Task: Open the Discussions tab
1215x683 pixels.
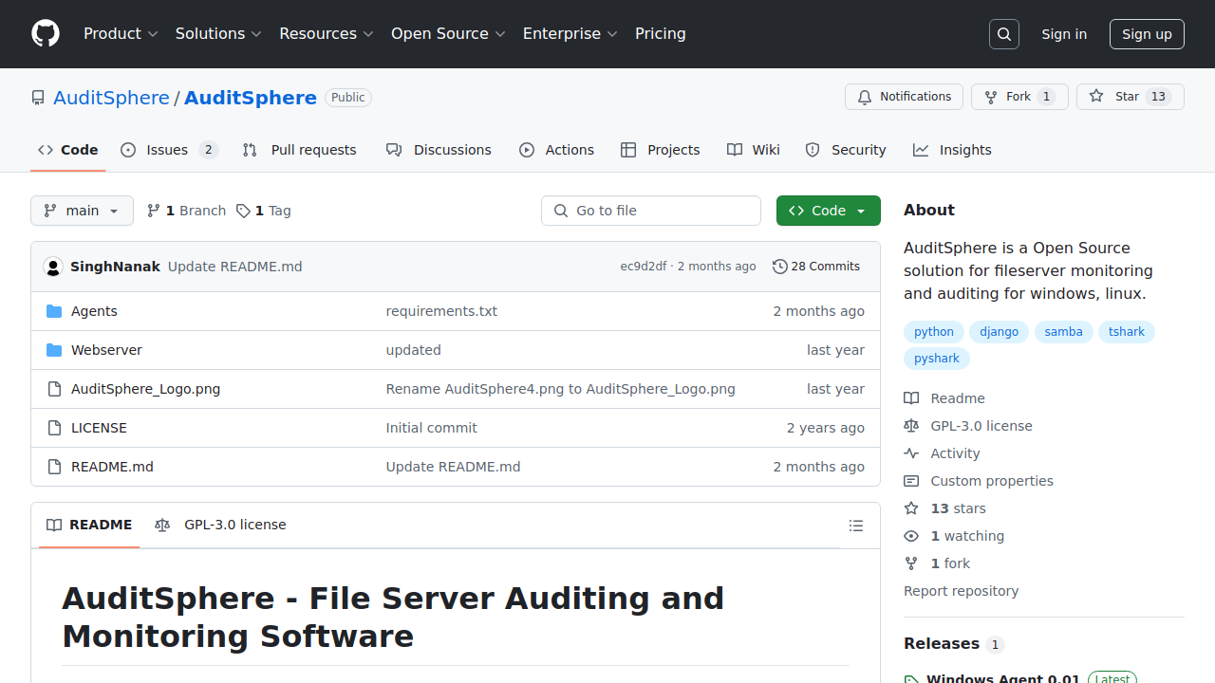Action: click(439, 150)
